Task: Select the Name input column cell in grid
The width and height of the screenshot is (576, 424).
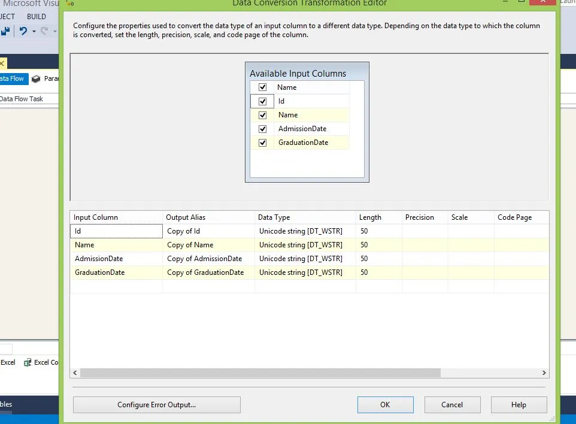Action: click(x=116, y=245)
